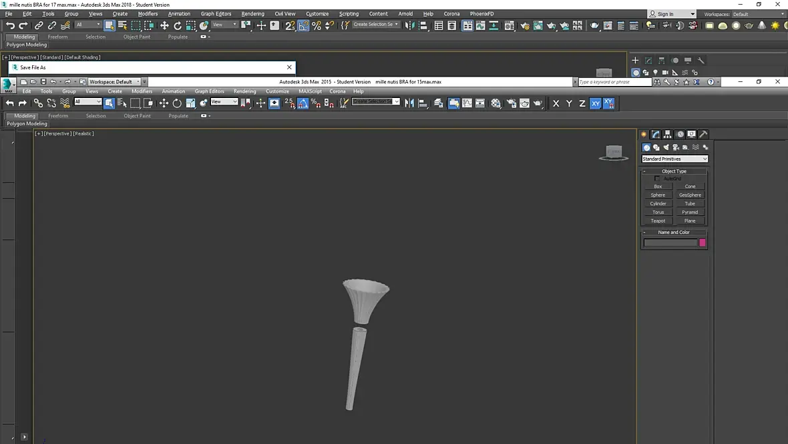The width and height of the screenshot is (788, 444).
Task: Open Standard Primitives dropdown
Action: (x=675, y=159)
